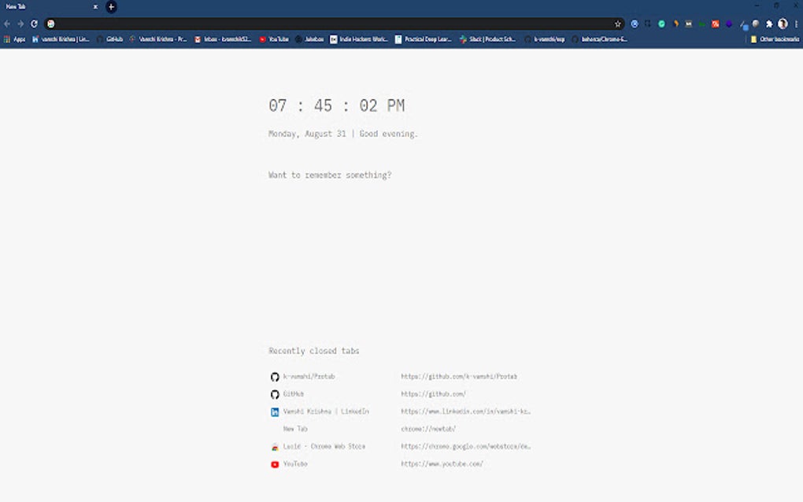Click the back navigation arrow
The width and height of the screenshot is (803, 502).
[8, 24]
